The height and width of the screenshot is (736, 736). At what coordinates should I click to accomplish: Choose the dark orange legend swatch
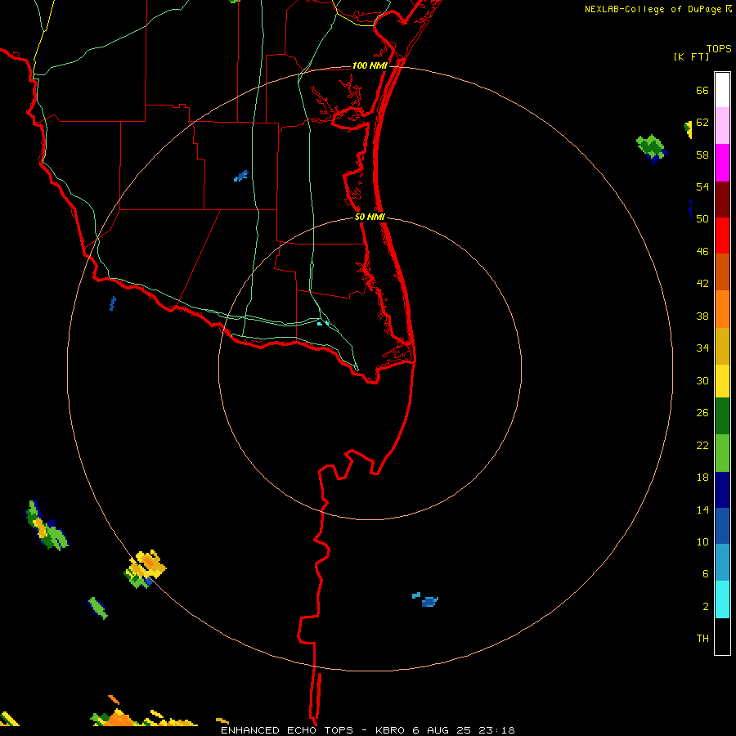[x=722, y=272]
